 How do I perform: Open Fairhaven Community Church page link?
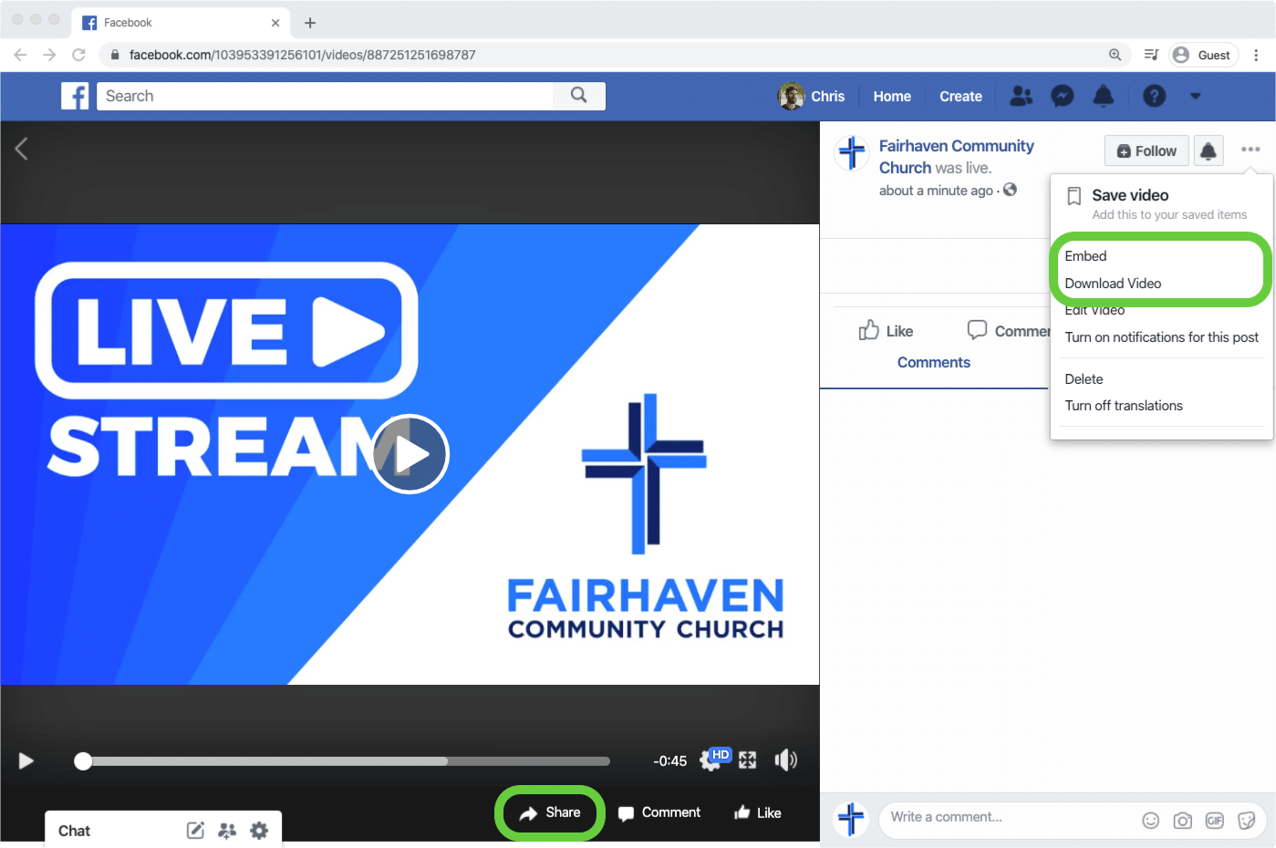(956, 157)
